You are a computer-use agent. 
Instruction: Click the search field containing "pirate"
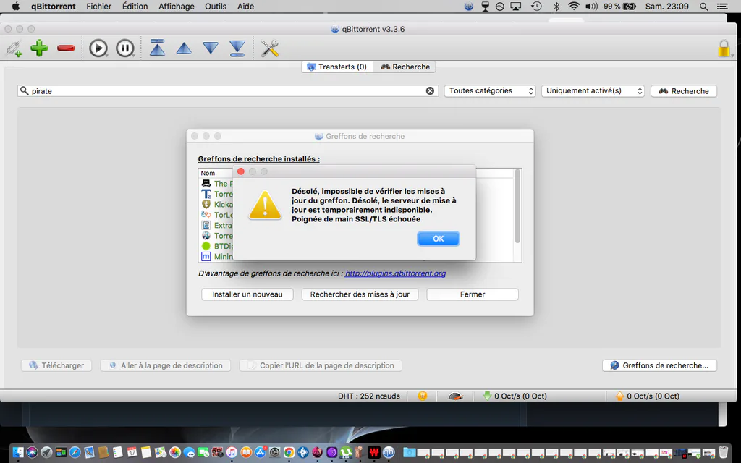click(x=228, y=90)
